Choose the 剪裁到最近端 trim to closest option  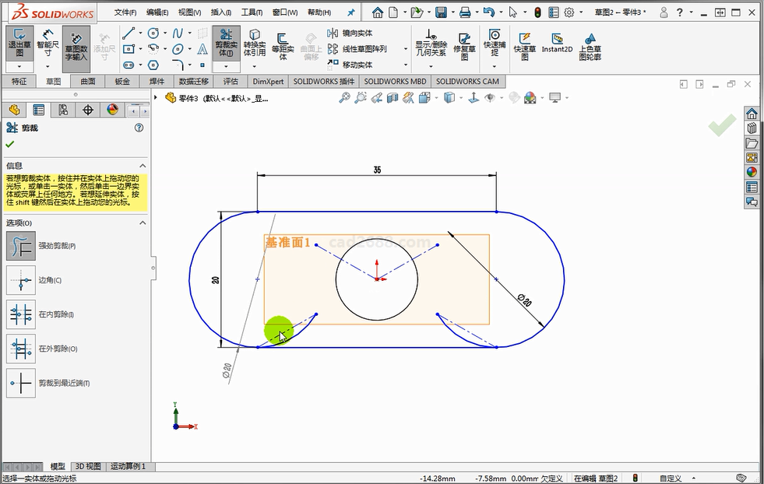click(21, 383)
